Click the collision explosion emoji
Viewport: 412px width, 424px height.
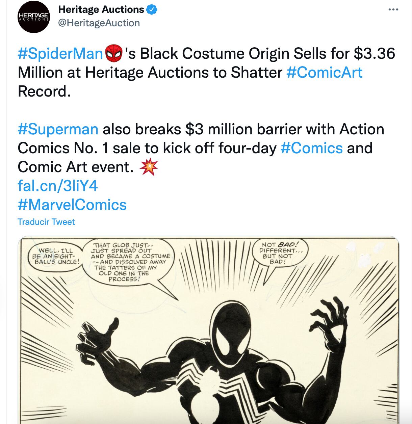pyautogui.click(x=149, y=167)
